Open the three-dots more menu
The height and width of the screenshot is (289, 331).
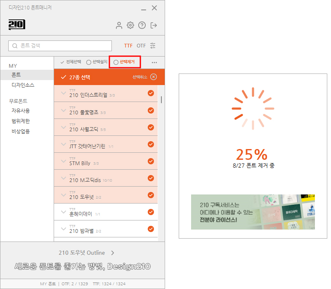pyautogui.click(x=154, y=62)
